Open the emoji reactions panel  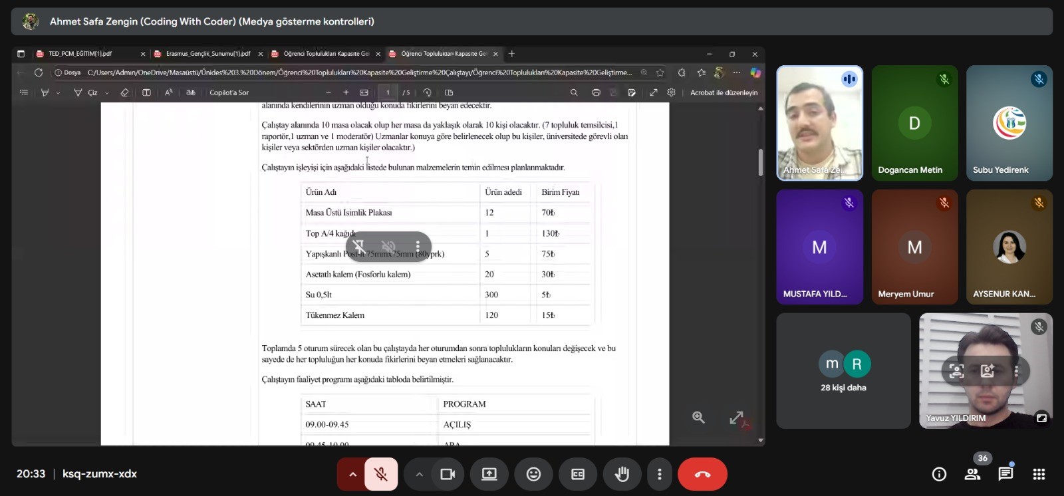(x=533, y=474)
